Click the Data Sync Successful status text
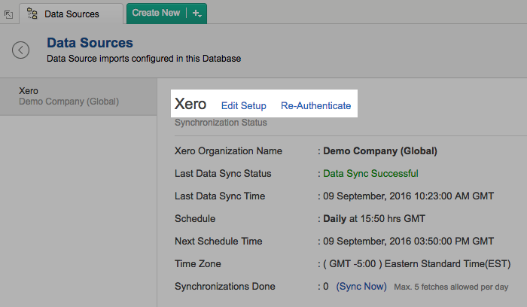Image resolution: width=527 pixels, height=307 pixels. coord(370,174)
